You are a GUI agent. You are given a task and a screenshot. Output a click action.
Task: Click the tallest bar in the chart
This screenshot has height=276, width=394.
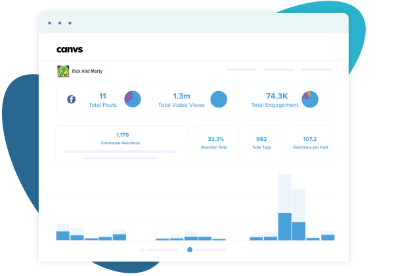tap(285, 207)
